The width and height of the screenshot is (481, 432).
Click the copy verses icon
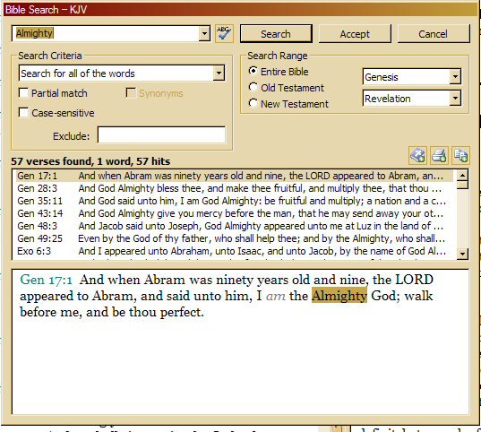460,155
